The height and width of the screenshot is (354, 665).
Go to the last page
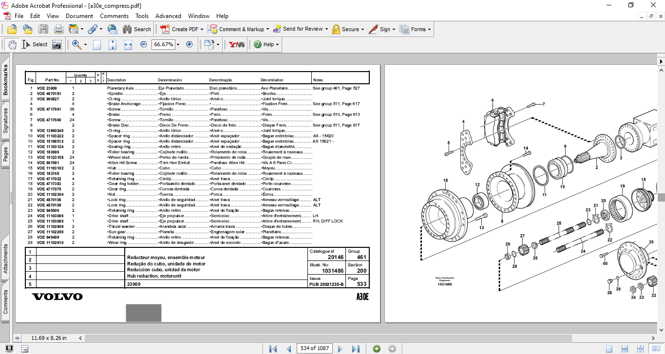356,349
